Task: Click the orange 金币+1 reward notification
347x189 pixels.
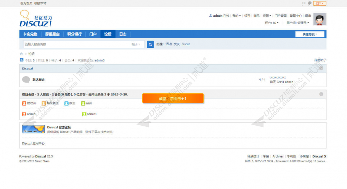Action: [173, 98]
